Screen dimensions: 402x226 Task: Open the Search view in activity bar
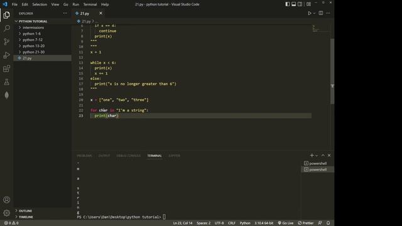[x=7, y=28]
